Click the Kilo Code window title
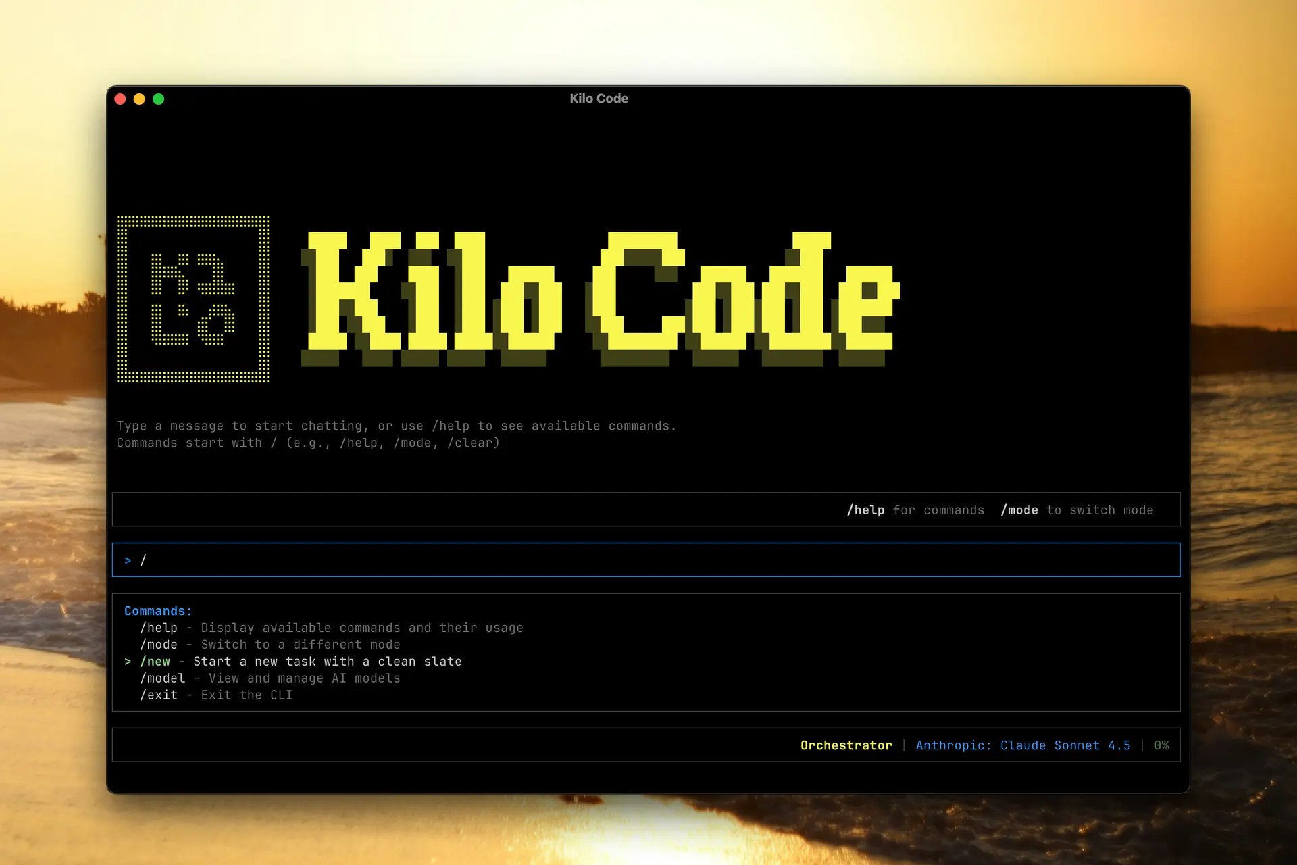 (599, 99)
